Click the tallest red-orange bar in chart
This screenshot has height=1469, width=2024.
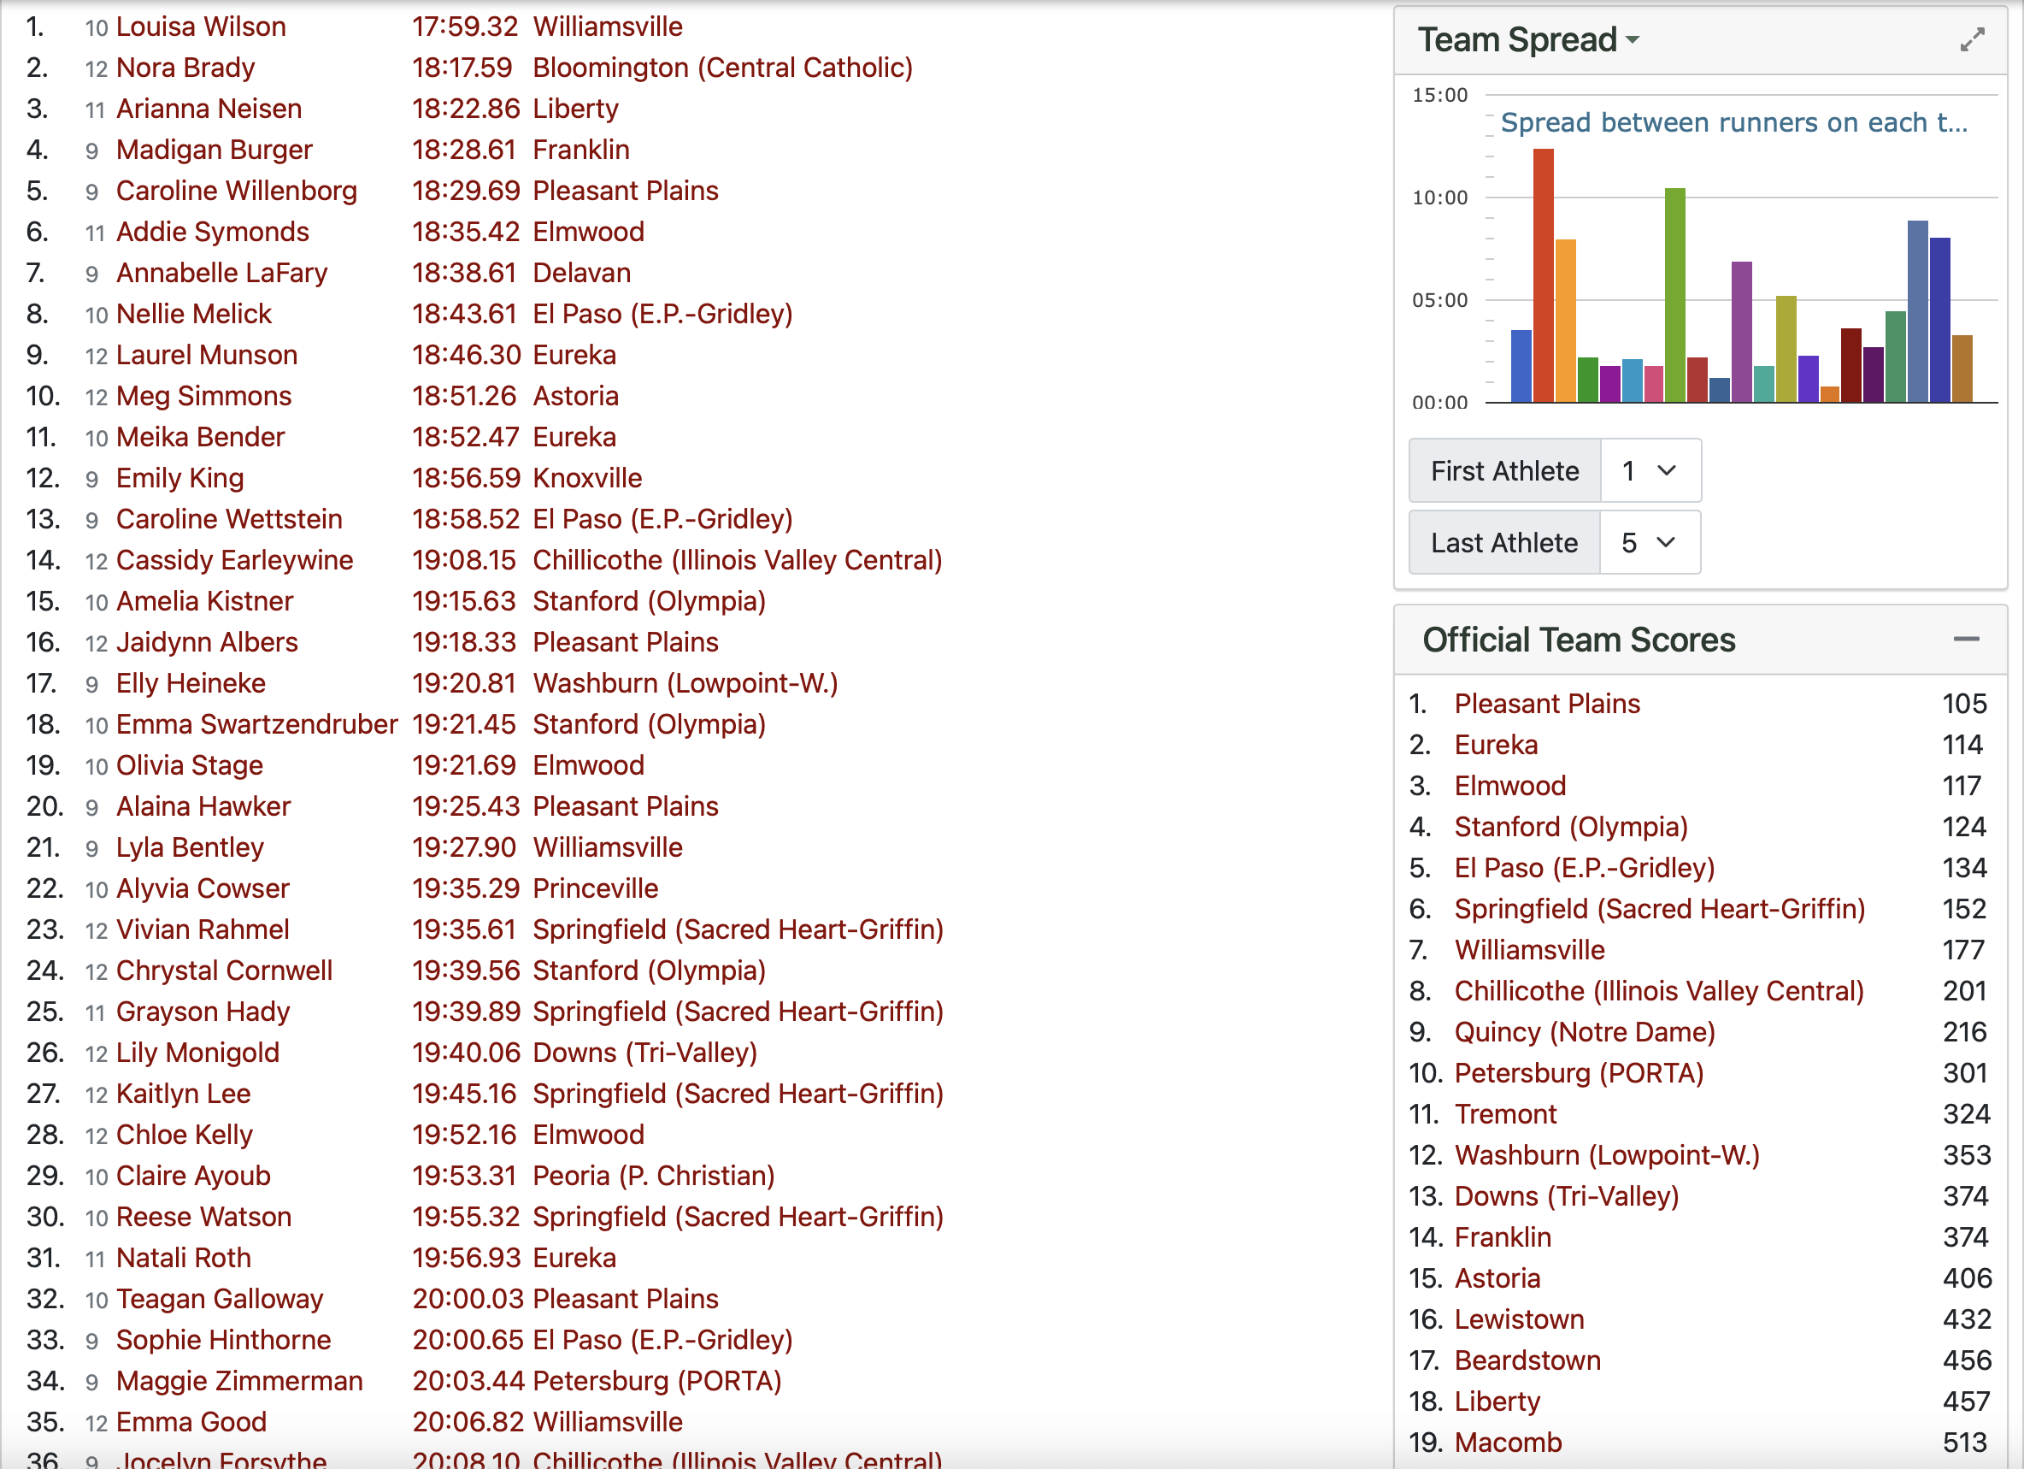click(1543, 275)
